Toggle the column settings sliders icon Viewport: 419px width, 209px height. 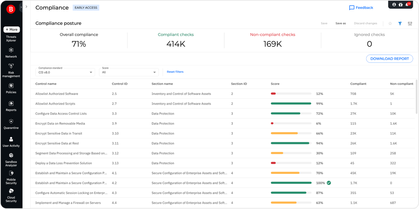pos(410,23)
